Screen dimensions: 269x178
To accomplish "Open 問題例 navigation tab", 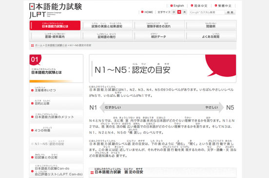I will pos(211,25).
